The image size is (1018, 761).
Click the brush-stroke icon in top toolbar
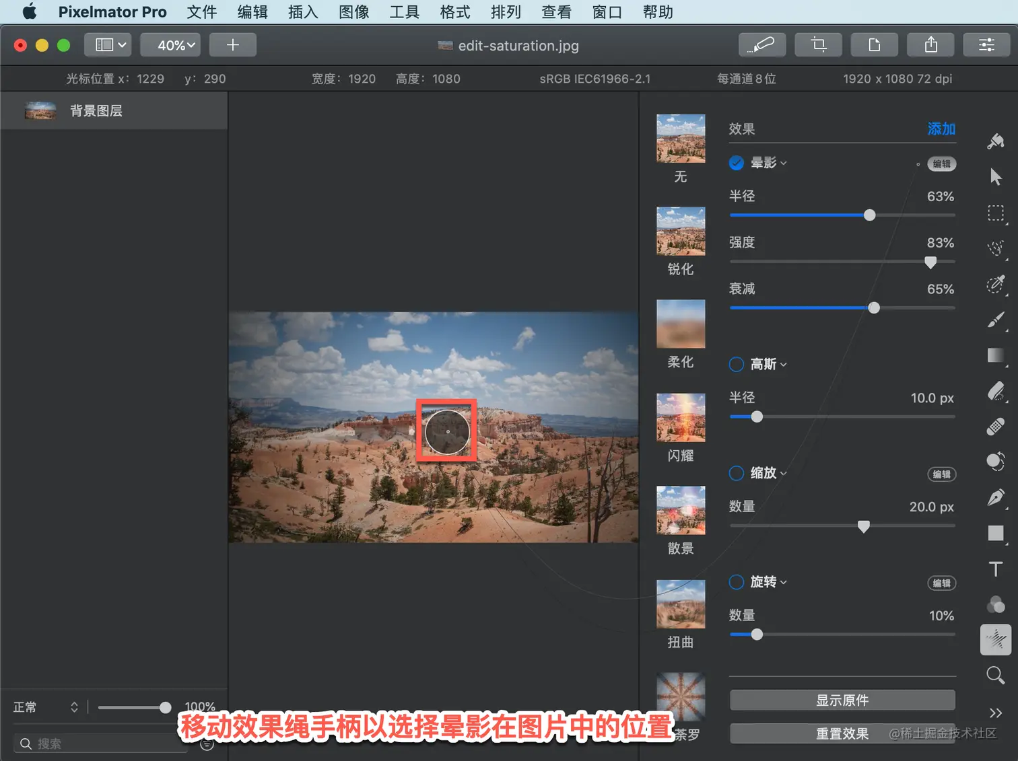click(x=762, y=45)
